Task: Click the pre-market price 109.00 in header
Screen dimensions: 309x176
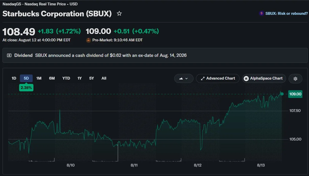Action: 98,31
